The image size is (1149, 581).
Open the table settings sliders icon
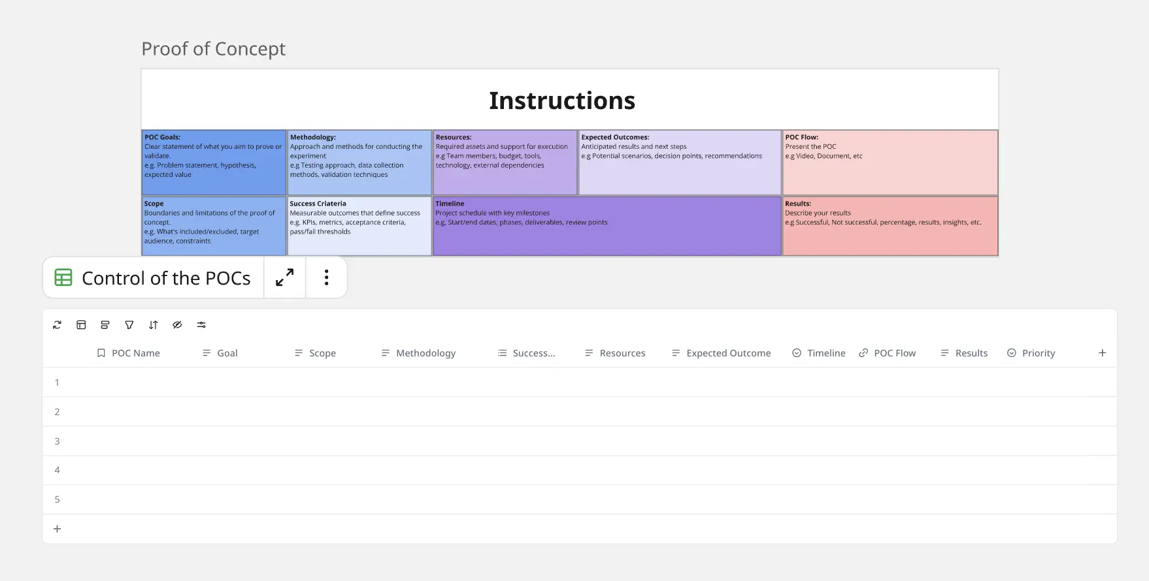click(x=201, y=324)
